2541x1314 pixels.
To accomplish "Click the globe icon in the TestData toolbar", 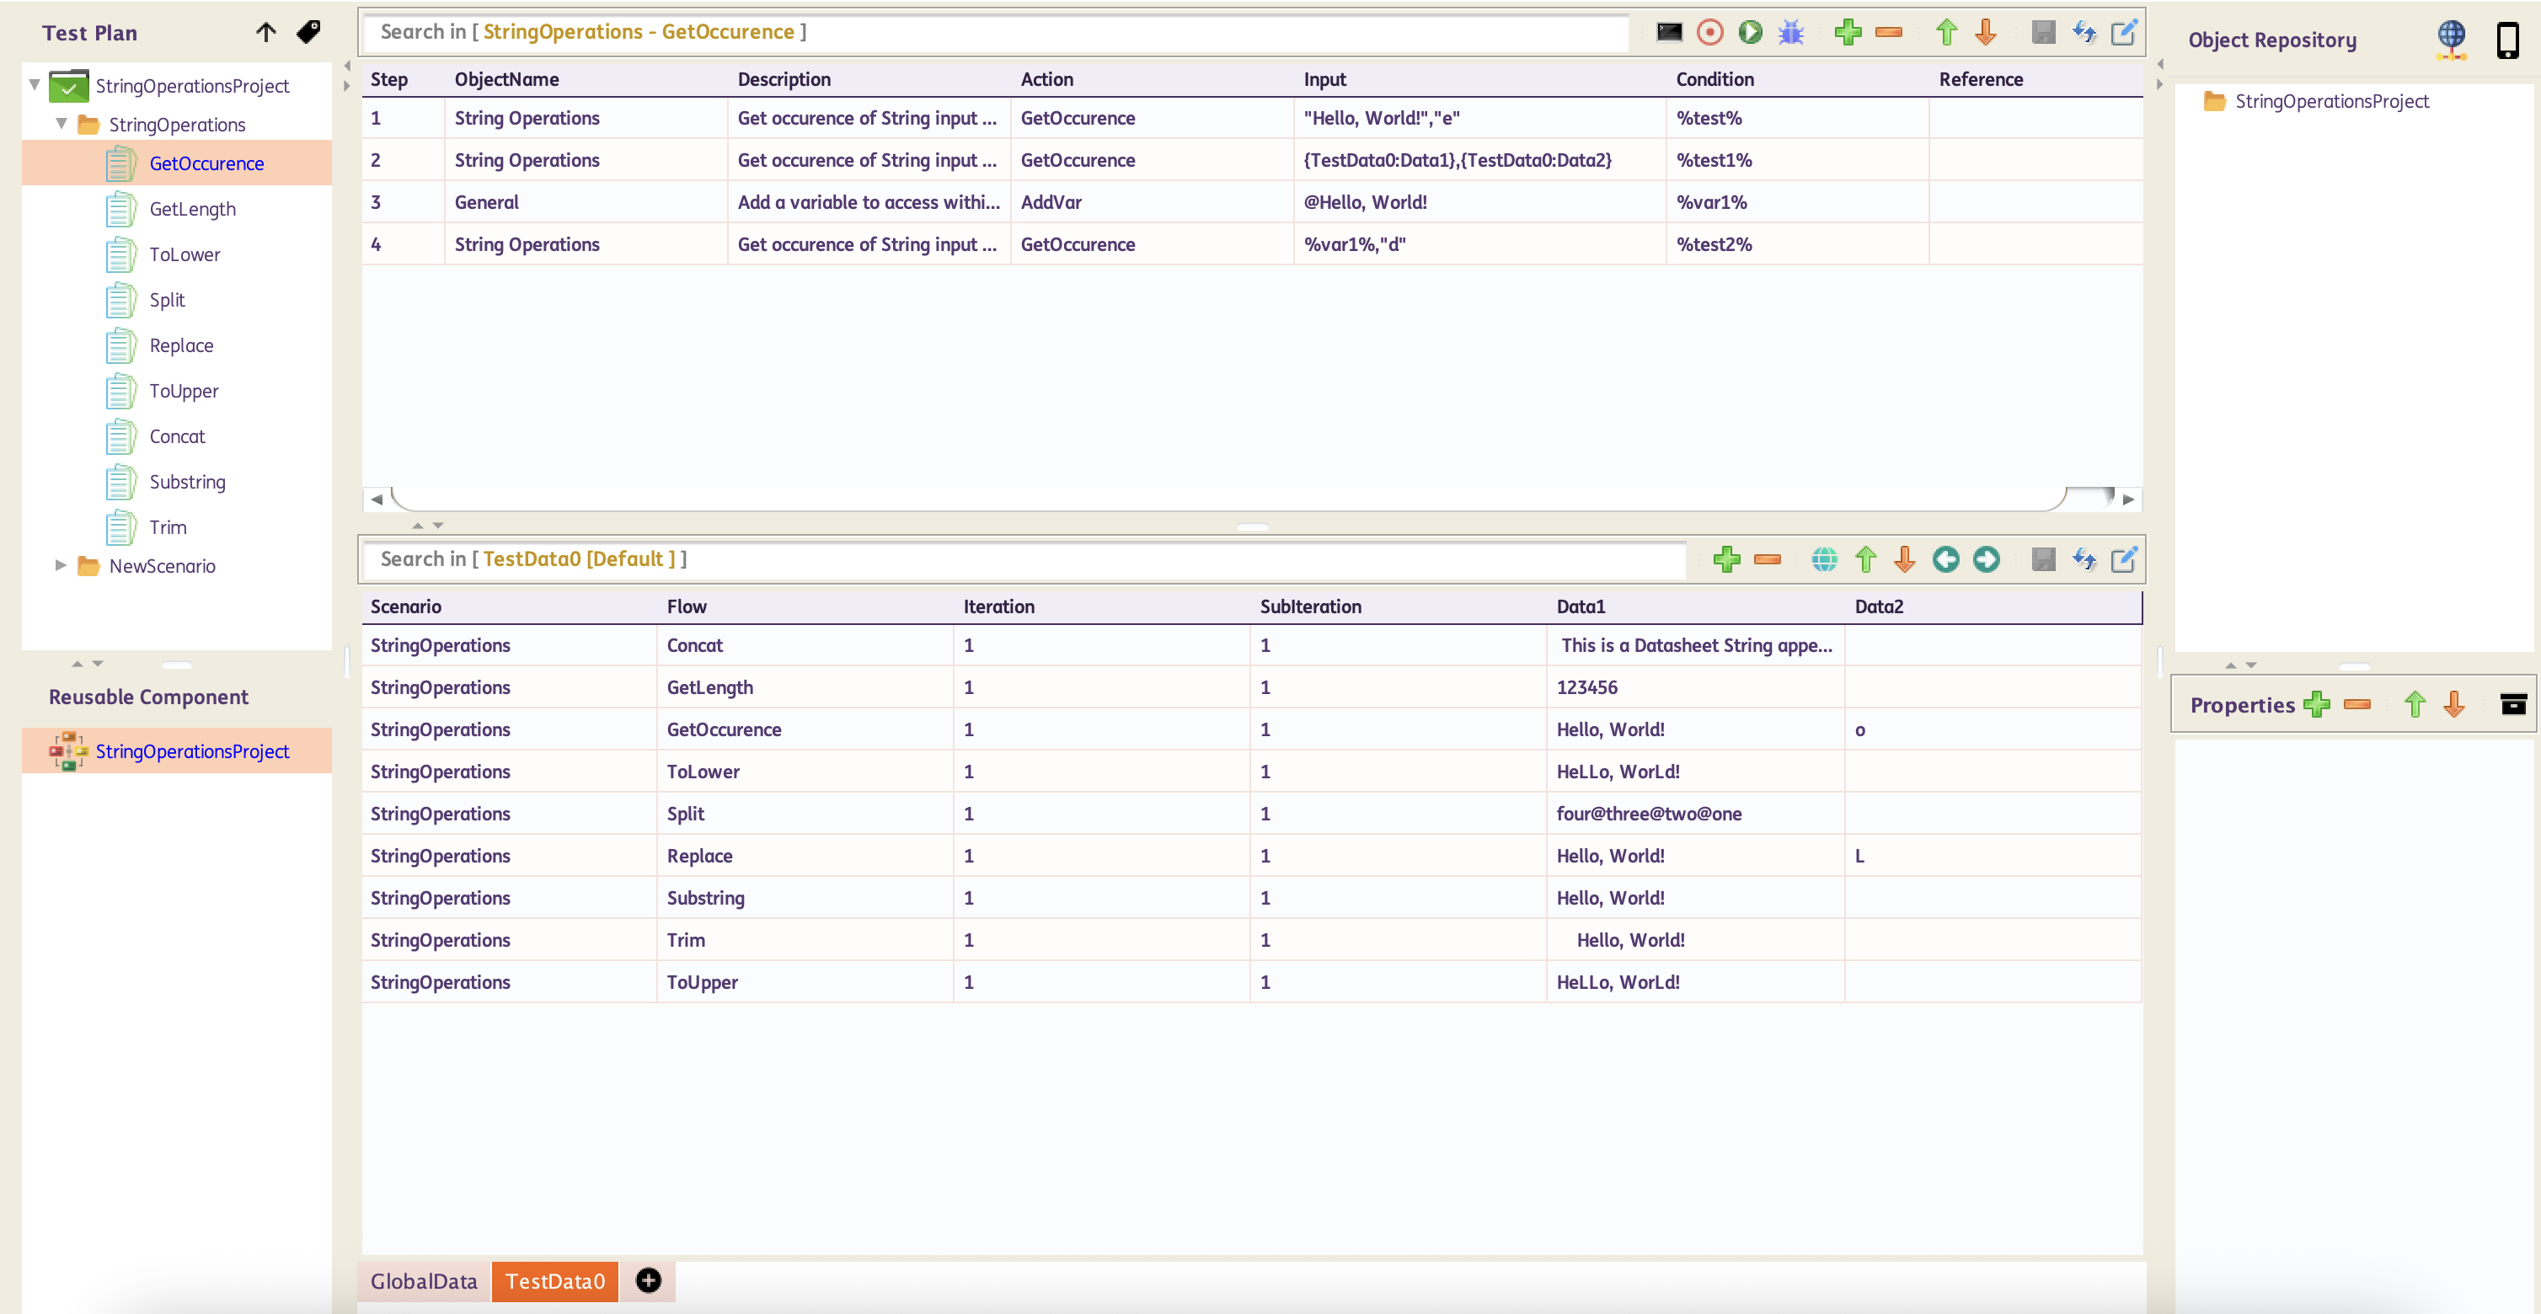I will tap(1824, 559).
